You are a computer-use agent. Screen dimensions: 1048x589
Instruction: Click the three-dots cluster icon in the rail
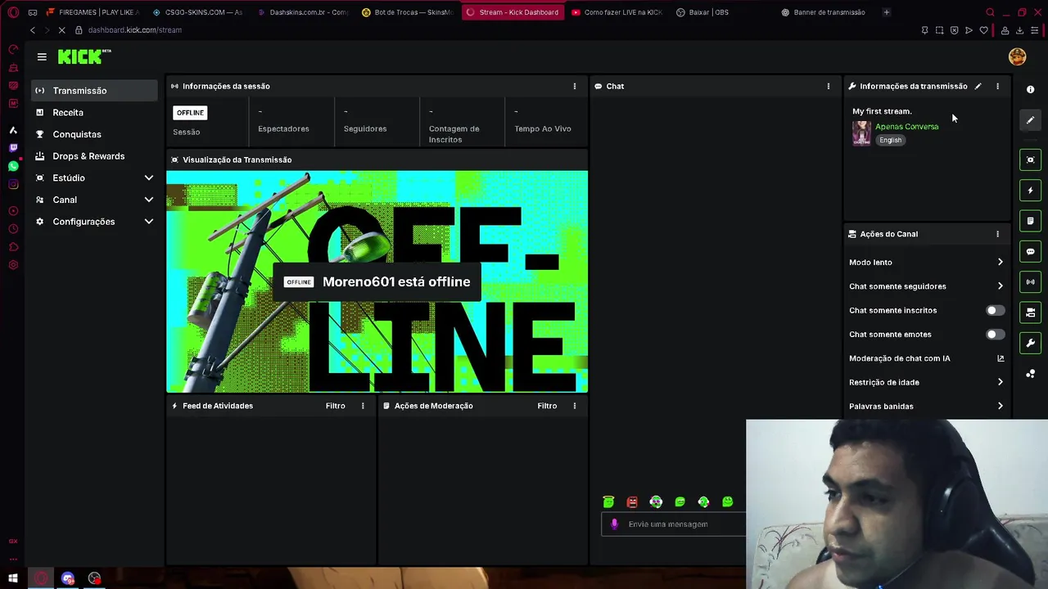click(x=1030, y=374)
